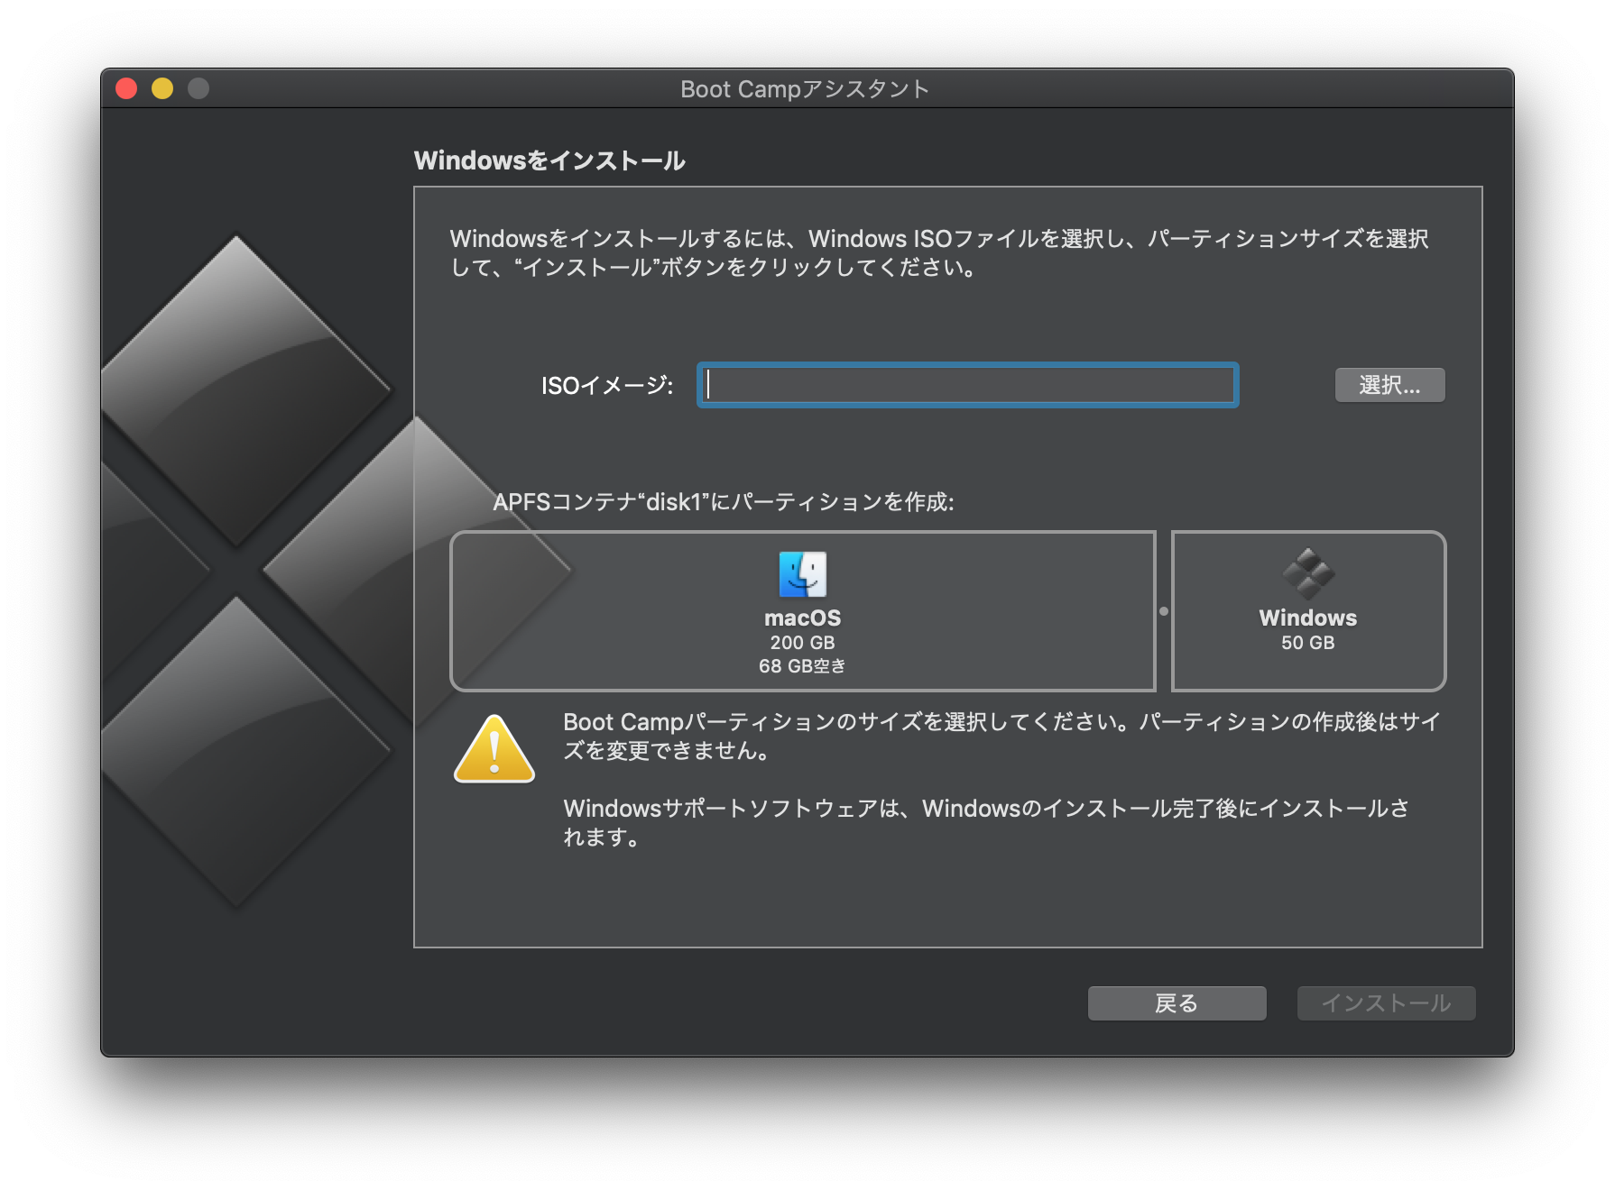Viewport: 1615px width, 1190px height.
Task: Click the 200 GB macOS size text
Action: tap(802, 643)
